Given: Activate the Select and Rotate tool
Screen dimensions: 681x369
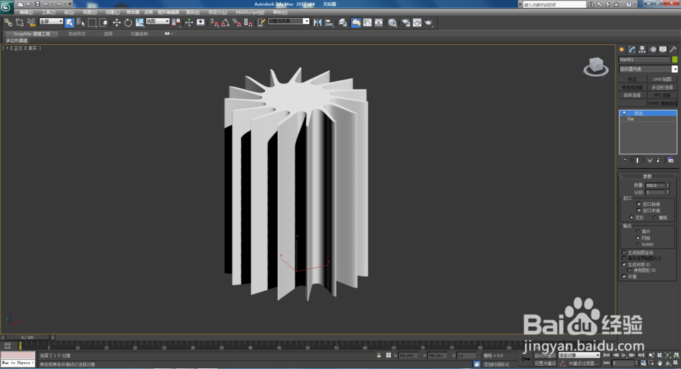Looking at the screenshot, I should coord(127,22).
